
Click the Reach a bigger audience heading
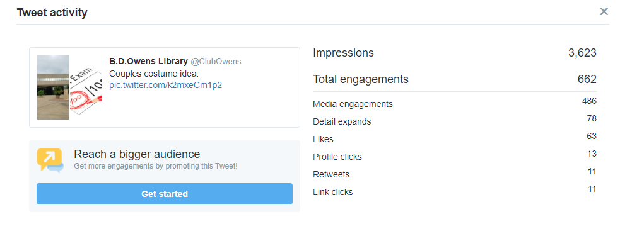137,154
